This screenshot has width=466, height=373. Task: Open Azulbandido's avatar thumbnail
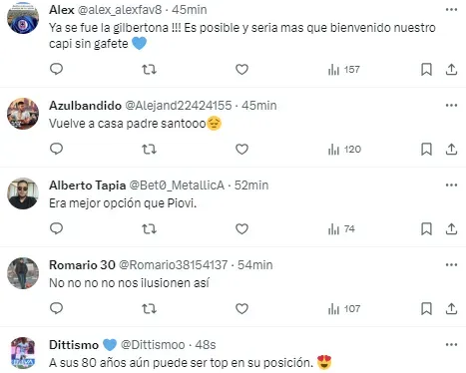(23, 114)
